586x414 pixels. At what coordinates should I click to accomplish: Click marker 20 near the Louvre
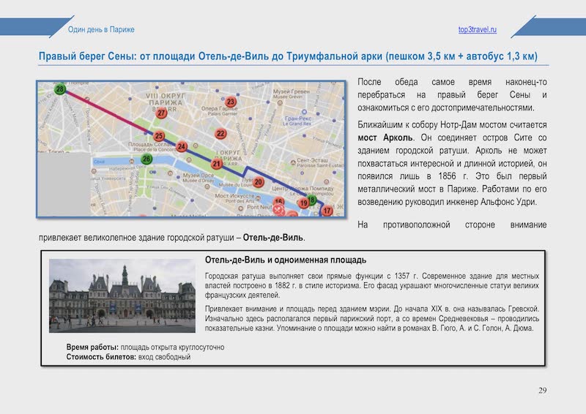point(259,182)
